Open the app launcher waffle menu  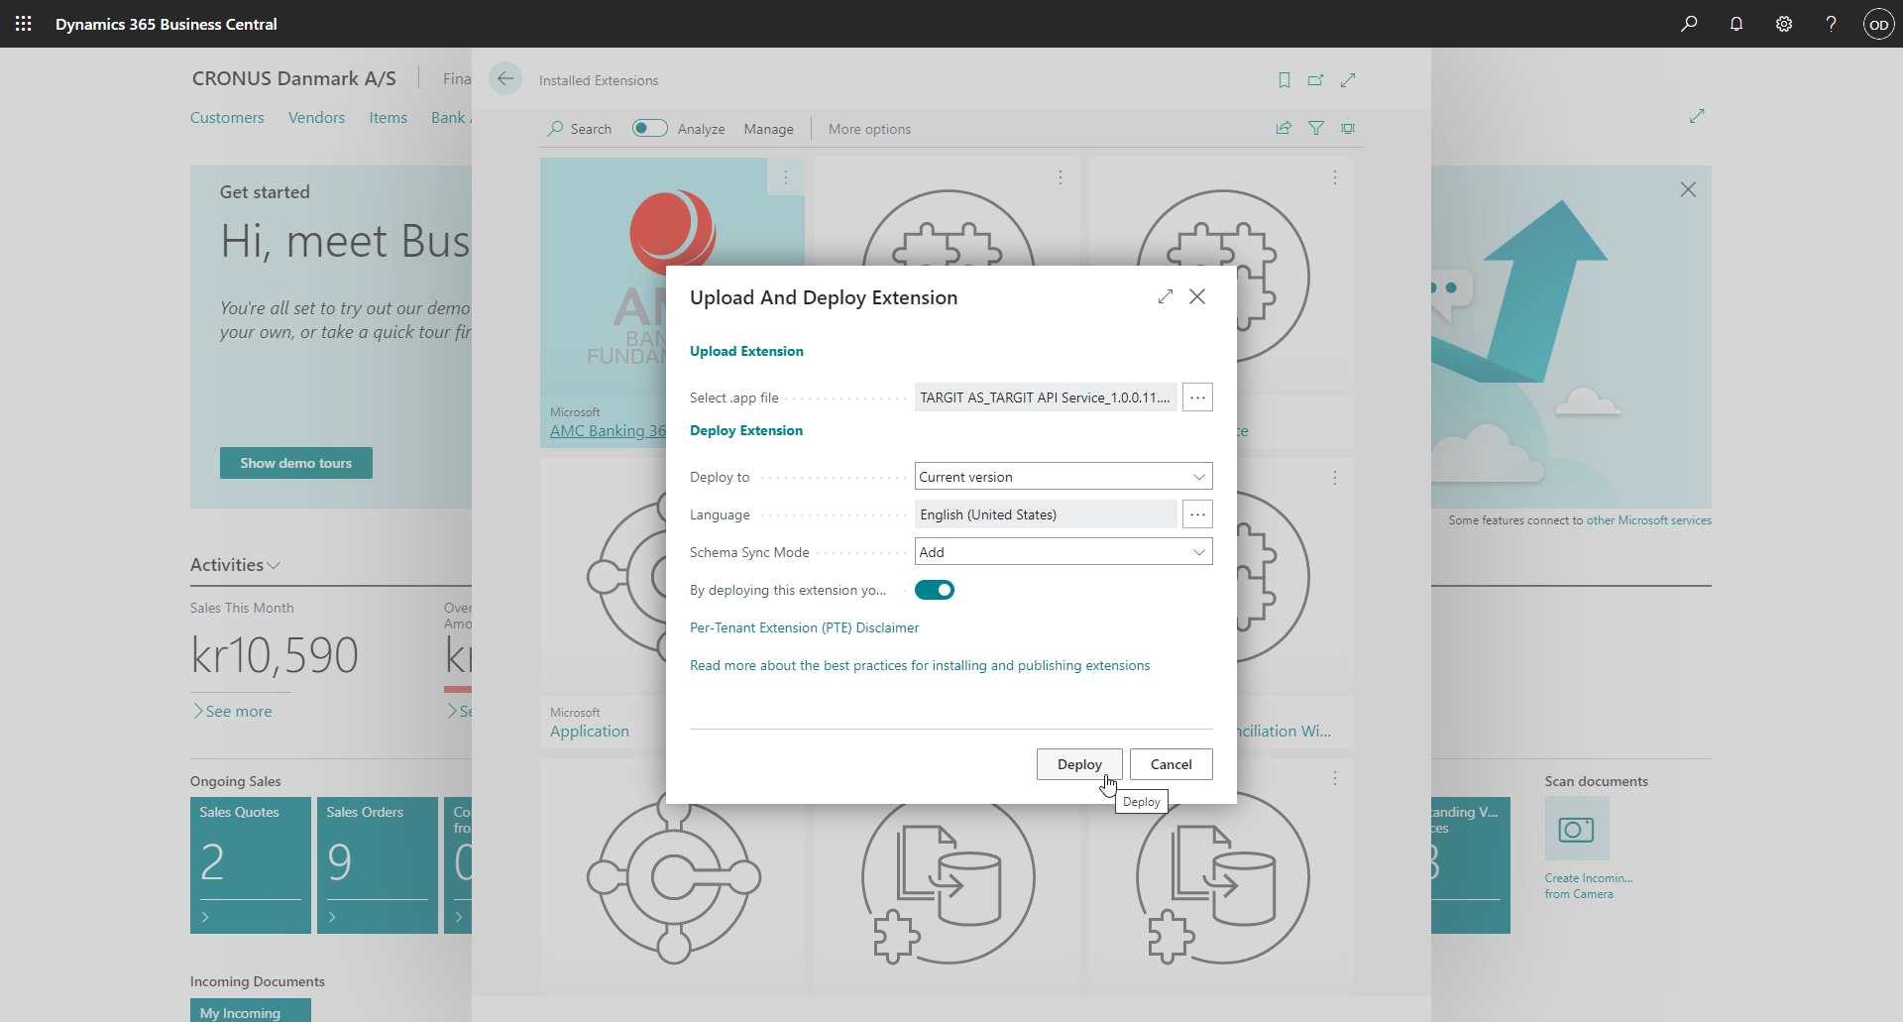(24, 24)
